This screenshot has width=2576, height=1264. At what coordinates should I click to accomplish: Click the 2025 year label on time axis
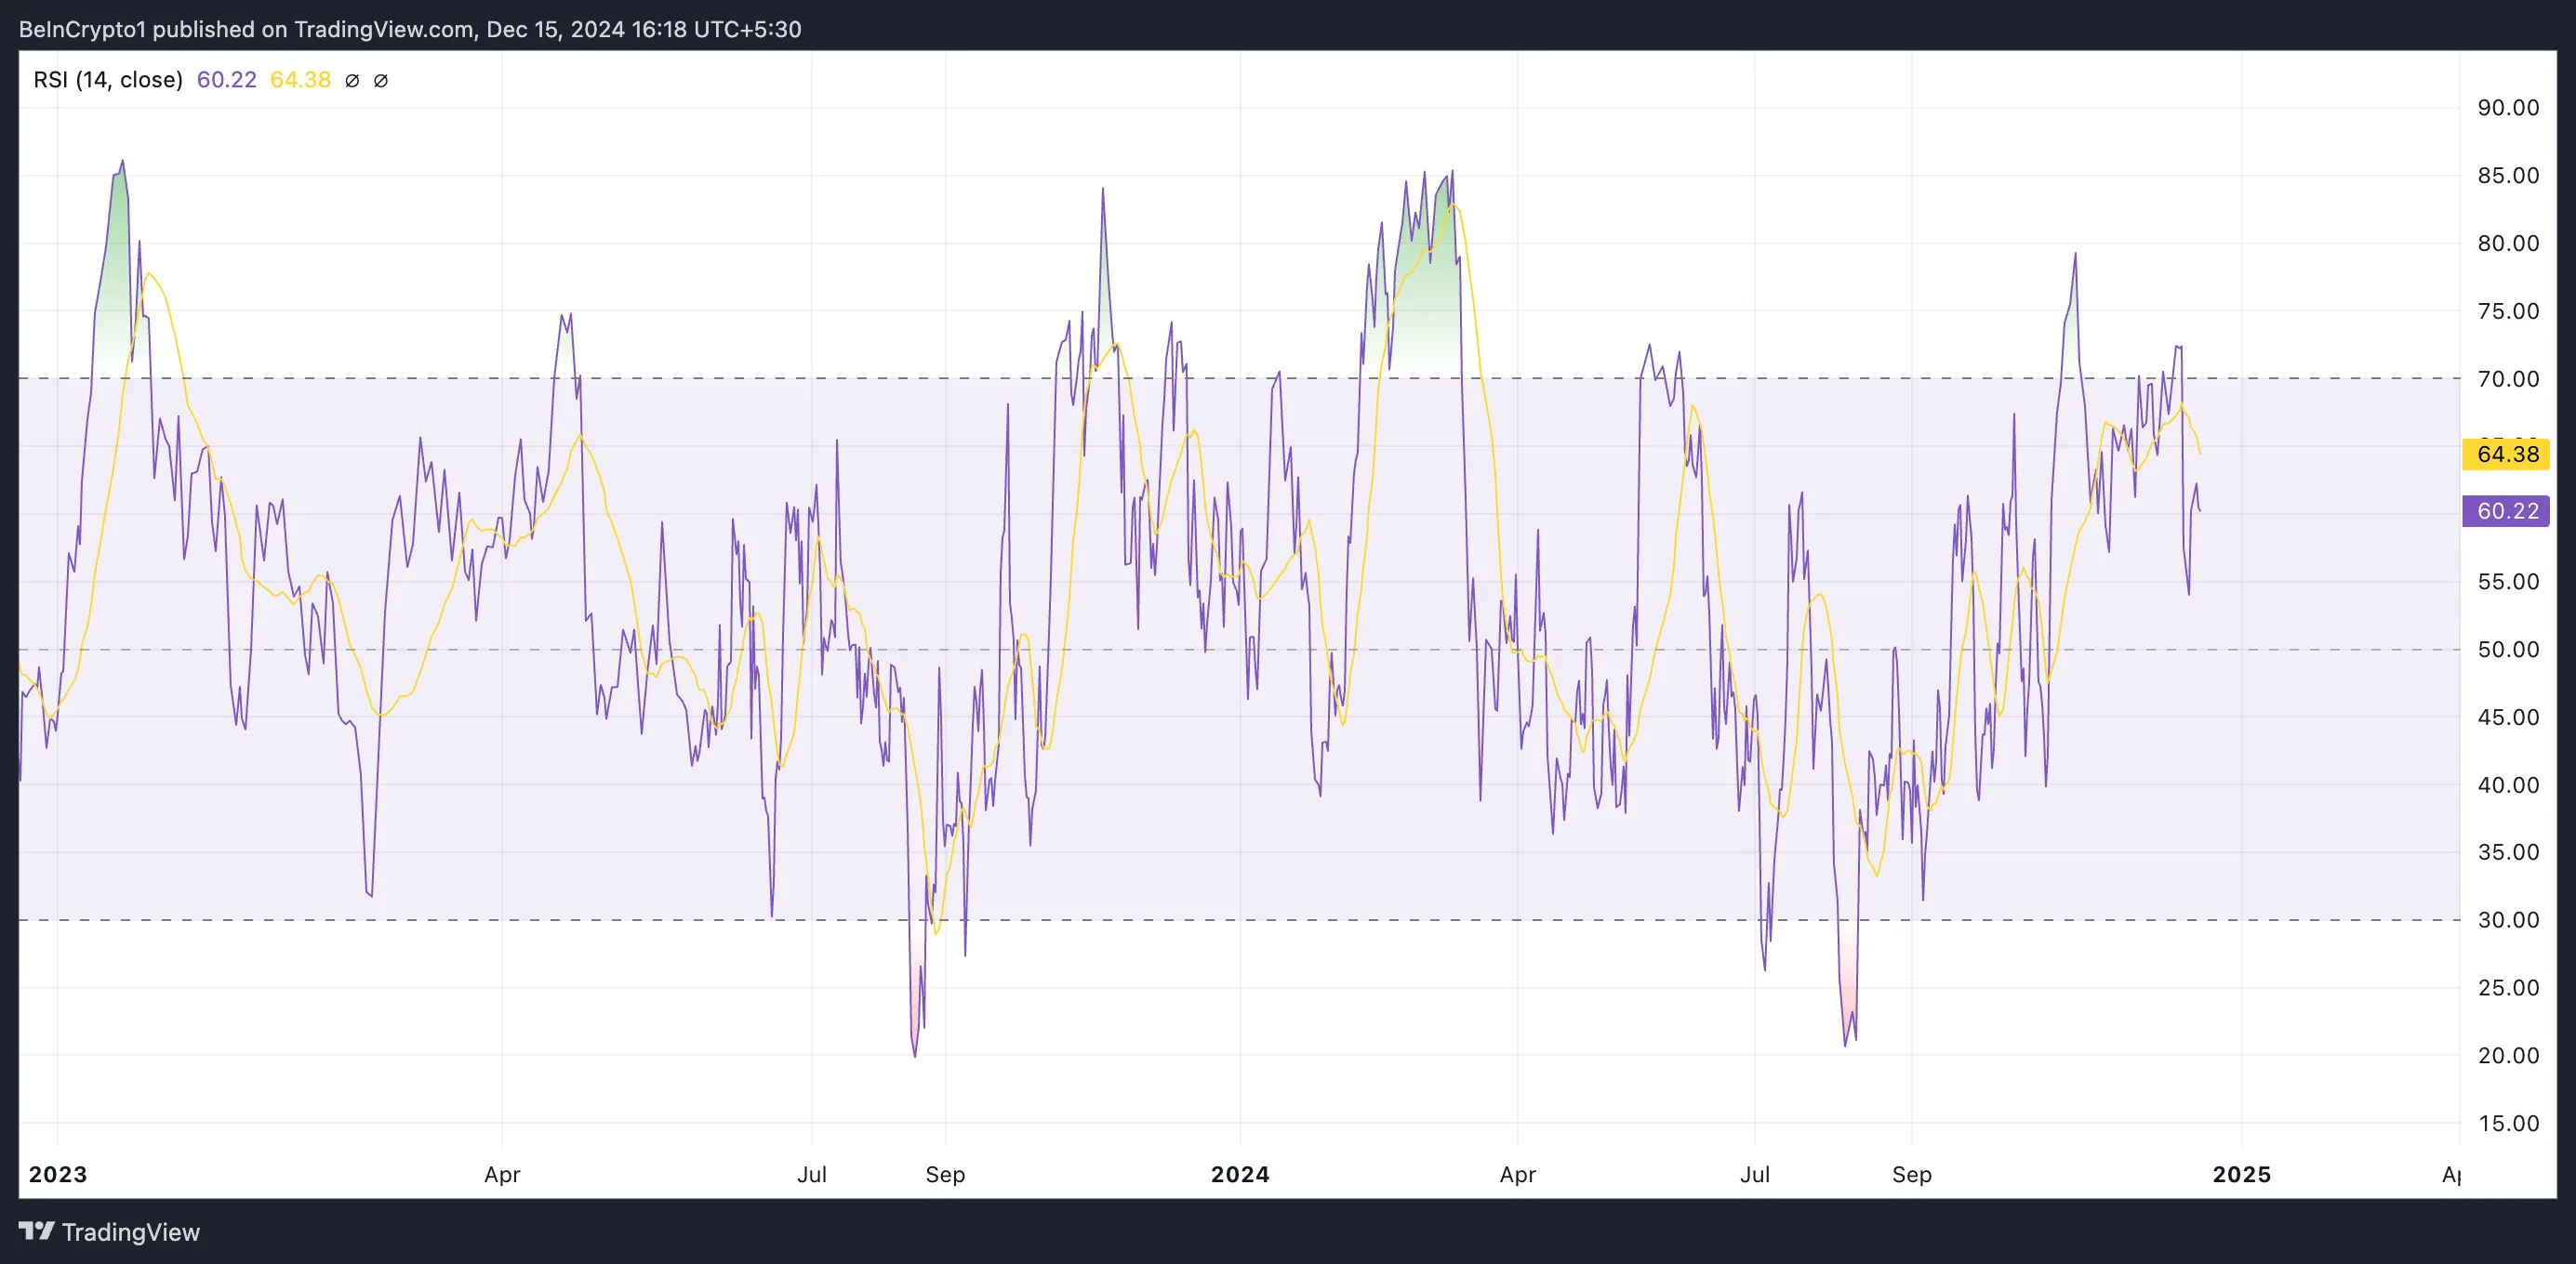point(2242,1174)
